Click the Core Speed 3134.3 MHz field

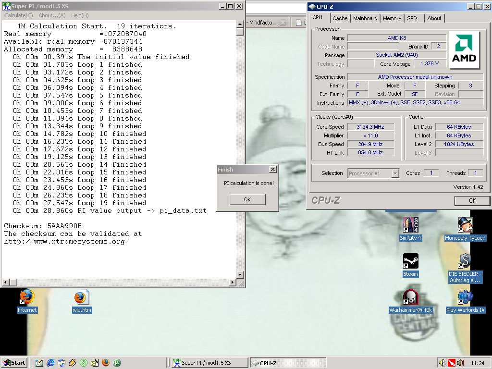(x=370, y=127)
